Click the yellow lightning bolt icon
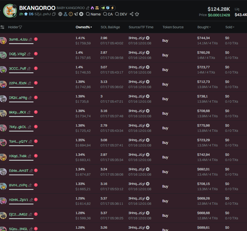The height and width of the screenshot is (231, 247). [x=112, y=8]
